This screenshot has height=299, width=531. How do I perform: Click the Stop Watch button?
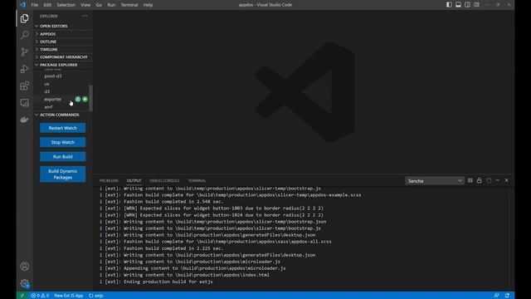coord(63,142)
